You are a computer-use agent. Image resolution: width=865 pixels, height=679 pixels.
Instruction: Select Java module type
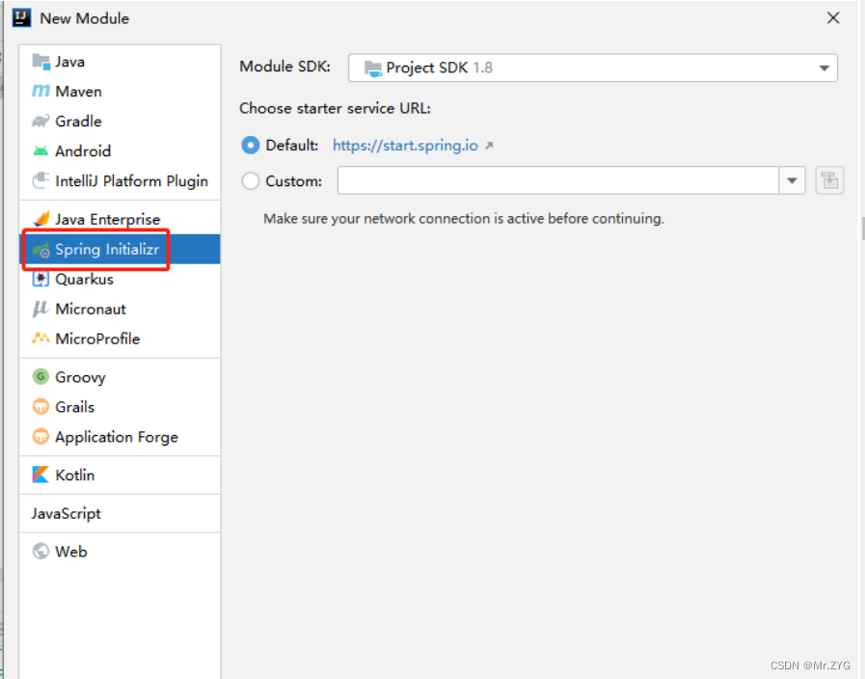click(x=120, y=61)
